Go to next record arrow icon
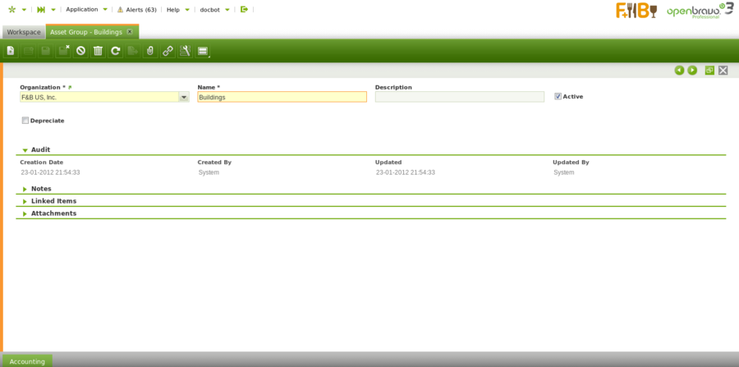 (x=692, y=71)
